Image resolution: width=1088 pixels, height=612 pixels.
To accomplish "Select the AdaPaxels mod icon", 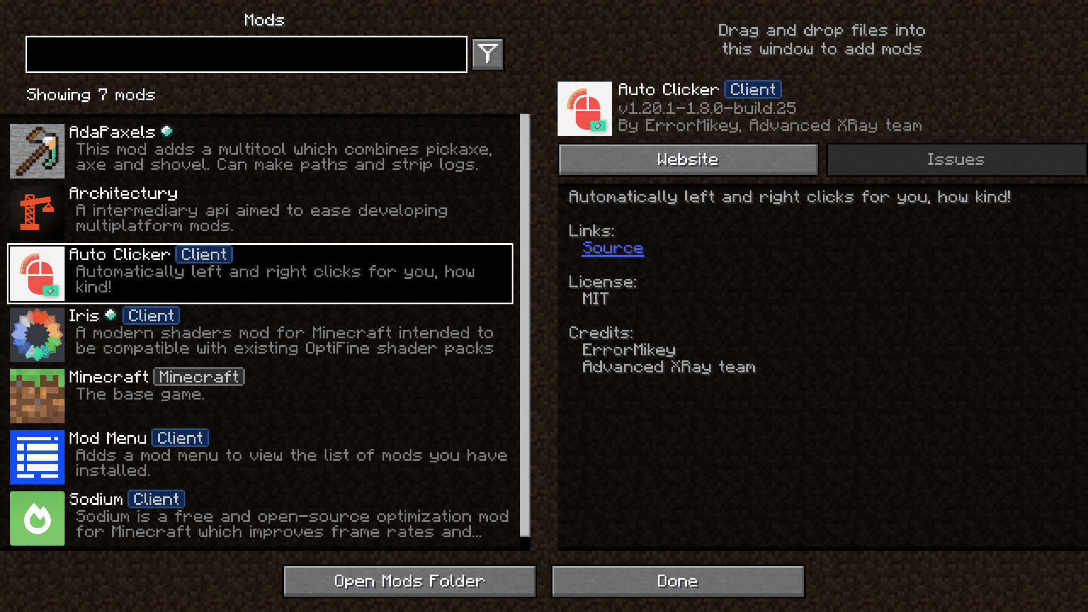I will [37, 148].
